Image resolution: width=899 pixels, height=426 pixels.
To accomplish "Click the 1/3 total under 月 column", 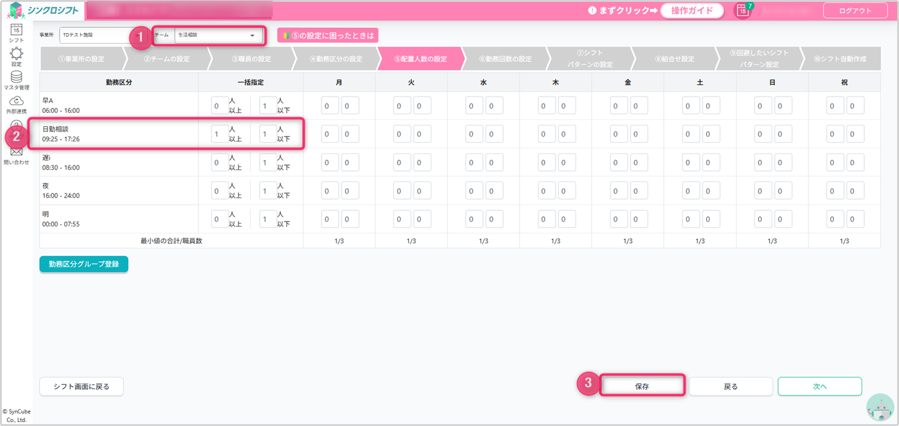I will pyautogui.click(x=339, y=241).
